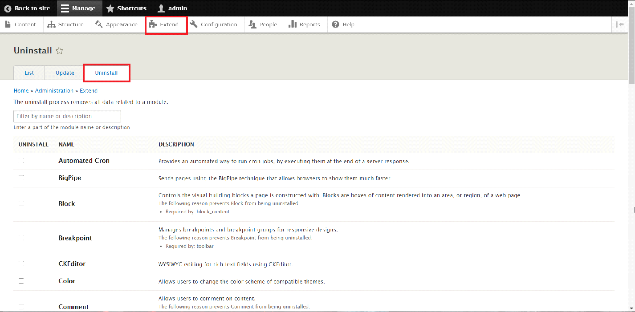
Task: Click the Configuration wrench icon
Action: (194, 24)
